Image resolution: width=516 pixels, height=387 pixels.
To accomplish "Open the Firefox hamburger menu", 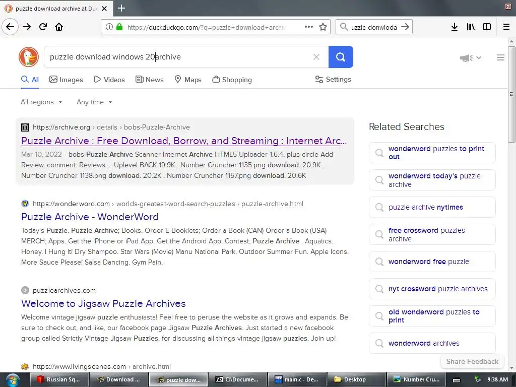I will pyautogui.click(x=506, y=27).
